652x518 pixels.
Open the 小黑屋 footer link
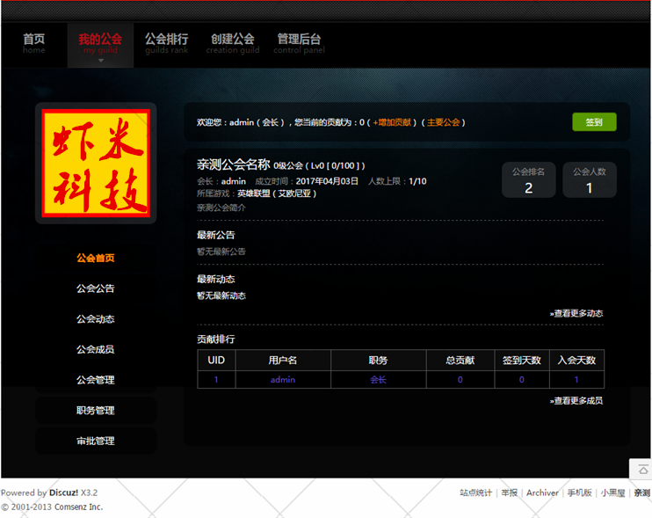(x=613, y=493)
